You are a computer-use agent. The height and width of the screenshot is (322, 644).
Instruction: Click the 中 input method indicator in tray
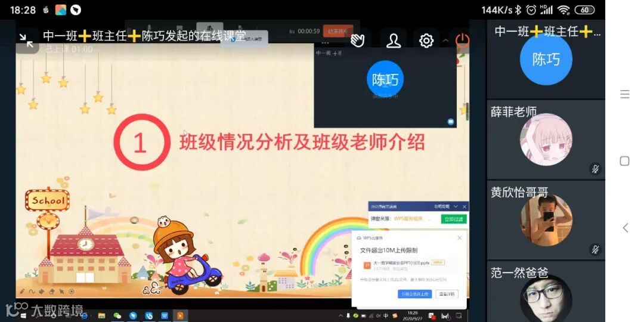(386, 316)
